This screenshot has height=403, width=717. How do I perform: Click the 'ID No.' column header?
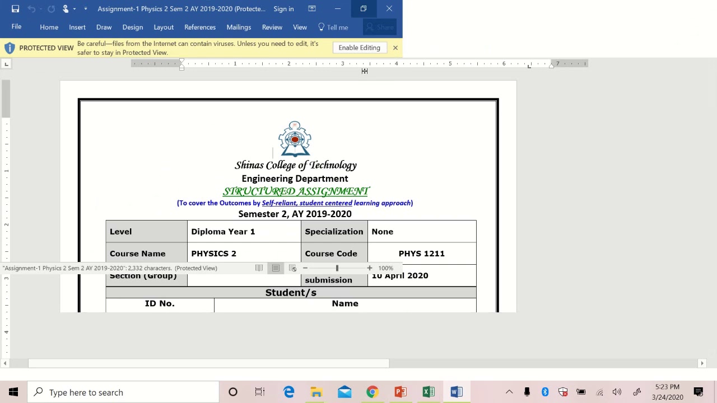(160, 303)
